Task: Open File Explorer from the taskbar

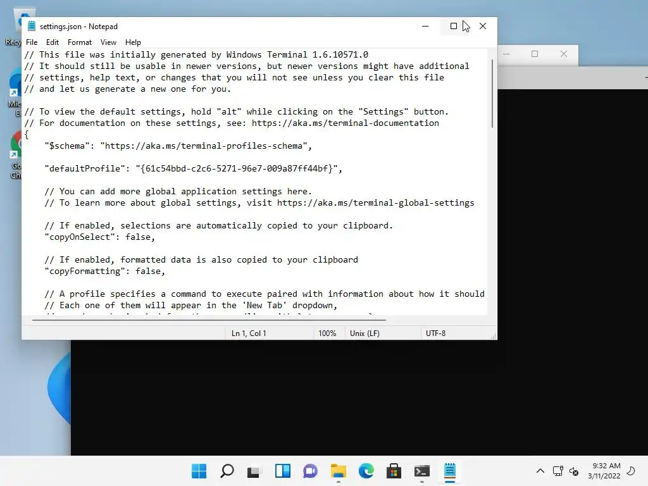Action: (x=338, y=471)
